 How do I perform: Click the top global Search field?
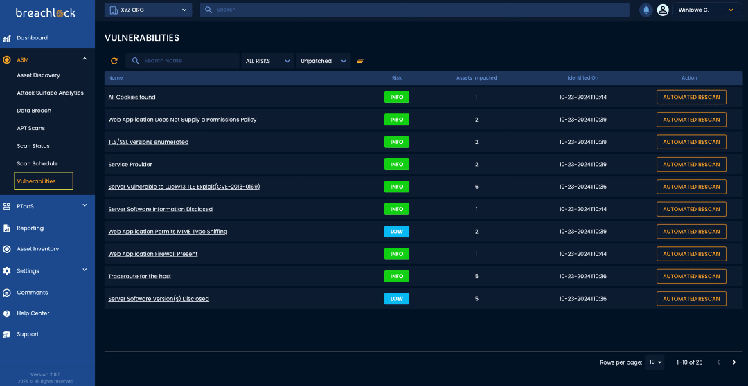pyautogui.click(x=415, y=10)
